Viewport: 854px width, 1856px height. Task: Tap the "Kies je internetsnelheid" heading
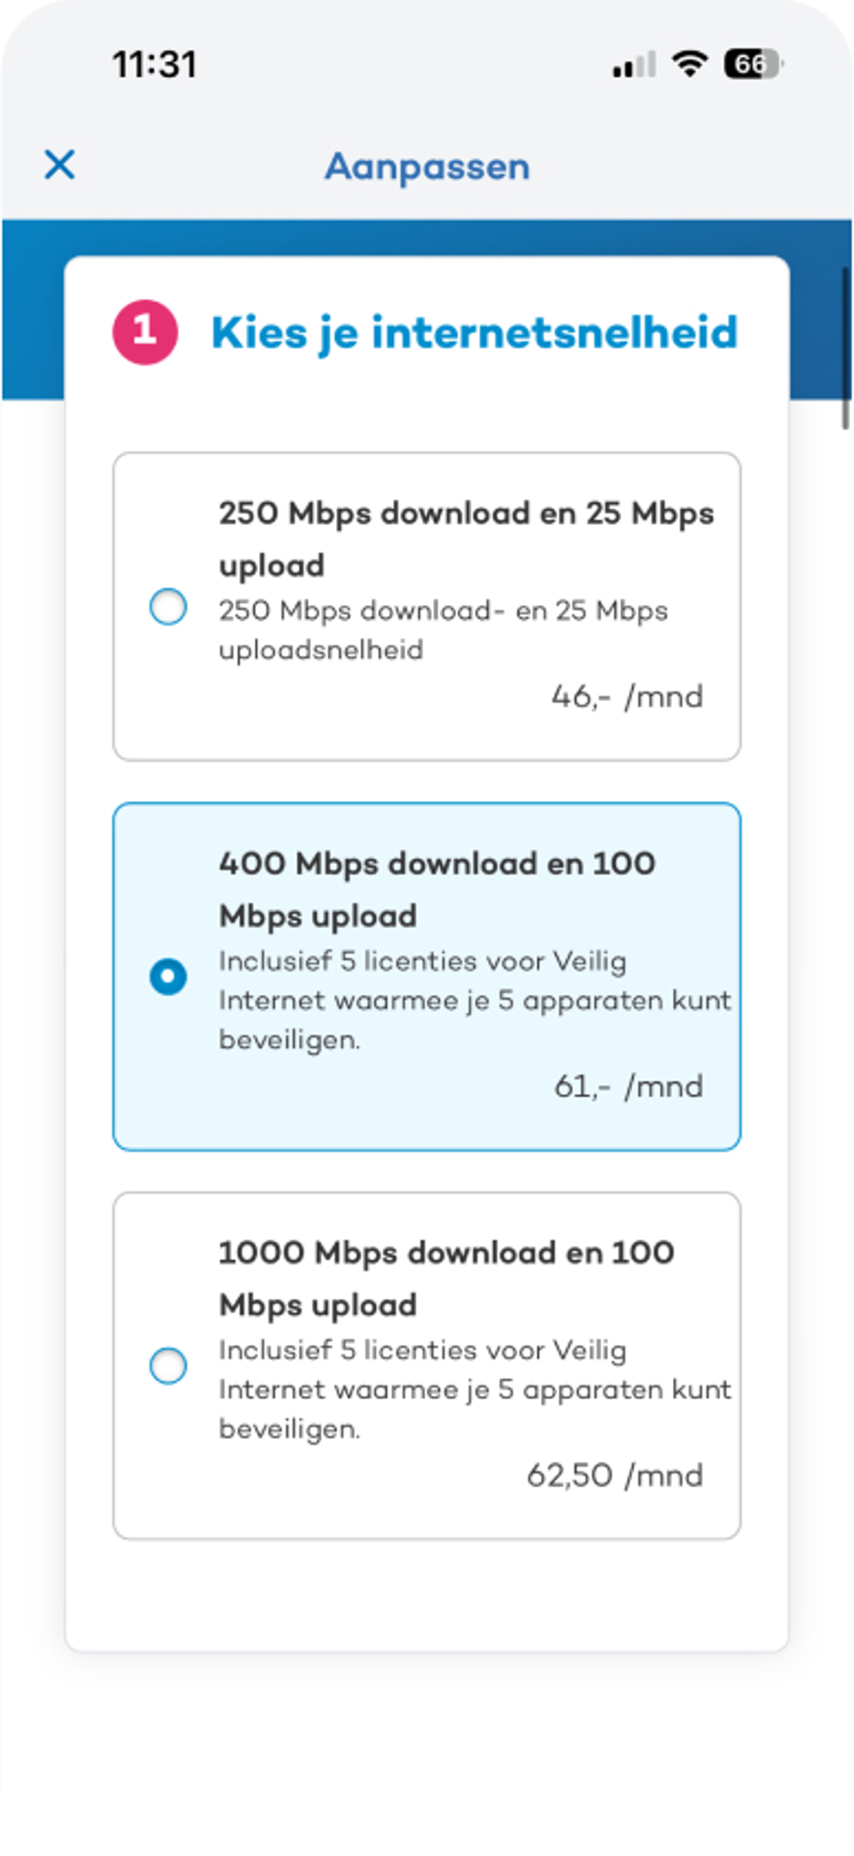[x=475, y=332]
